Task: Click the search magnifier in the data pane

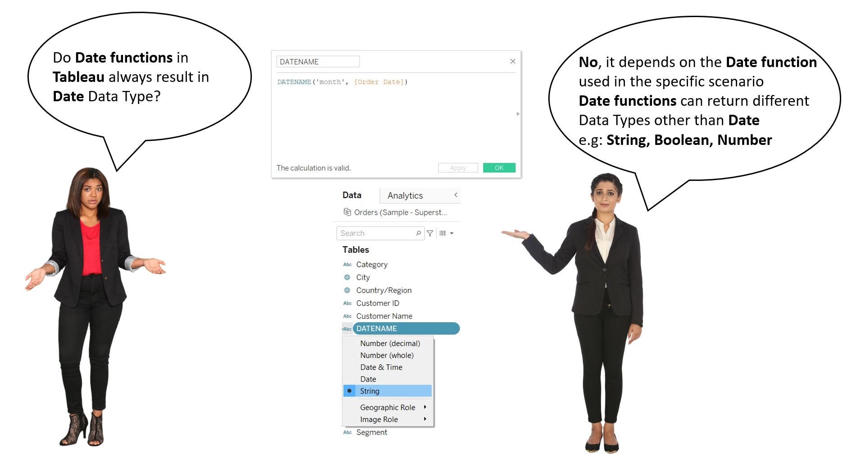Action: pyautogui.click(x=419, y=233)
